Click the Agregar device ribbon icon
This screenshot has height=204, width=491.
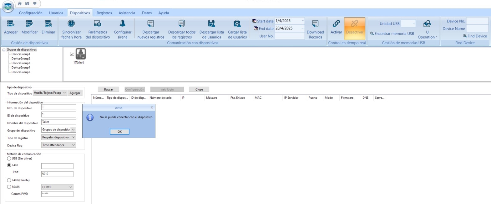tap(11, 24)
